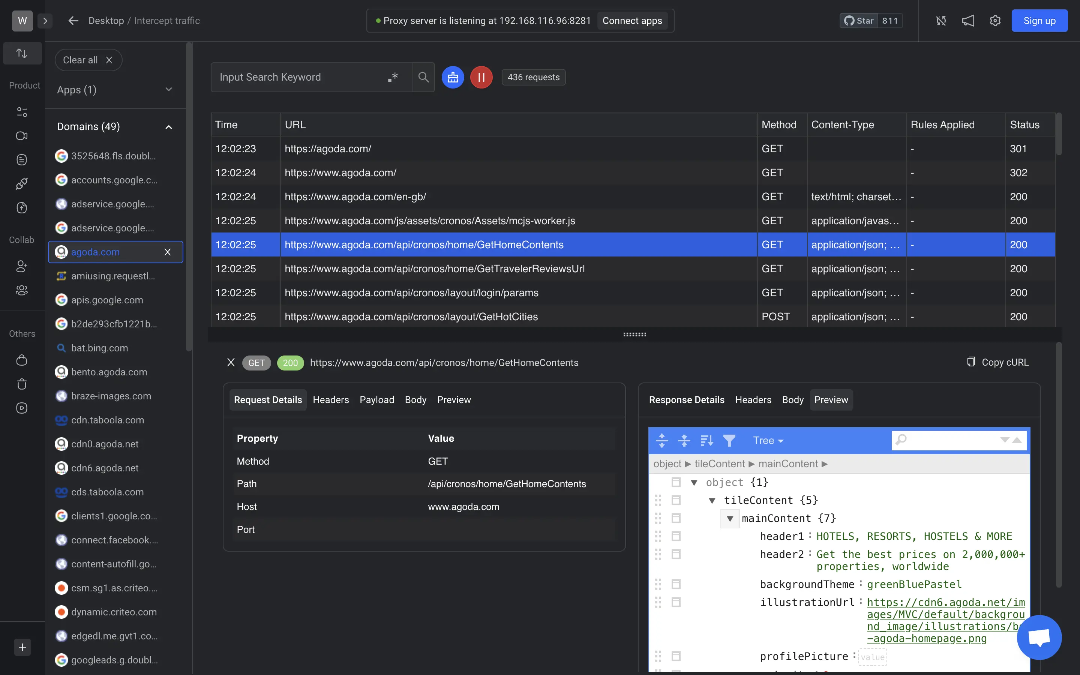
Task: Expand the Apps (1) section
Action: pos(115,90)
